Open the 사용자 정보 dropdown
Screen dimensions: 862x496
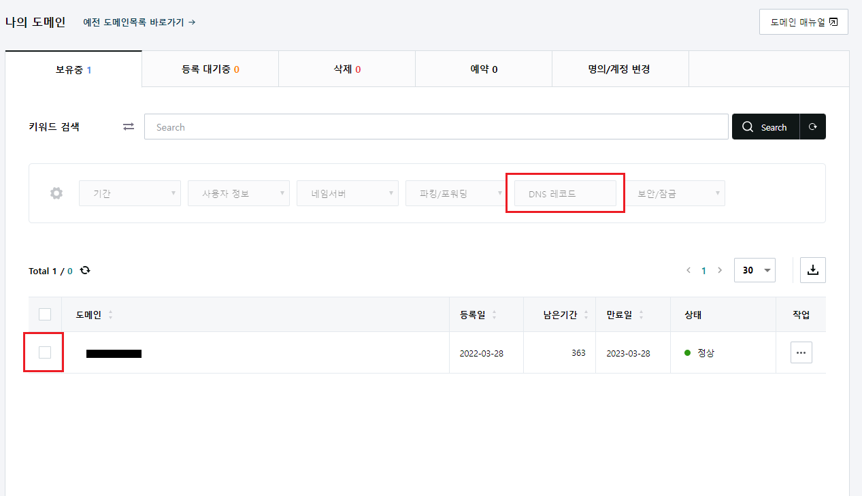pos(239,193)
